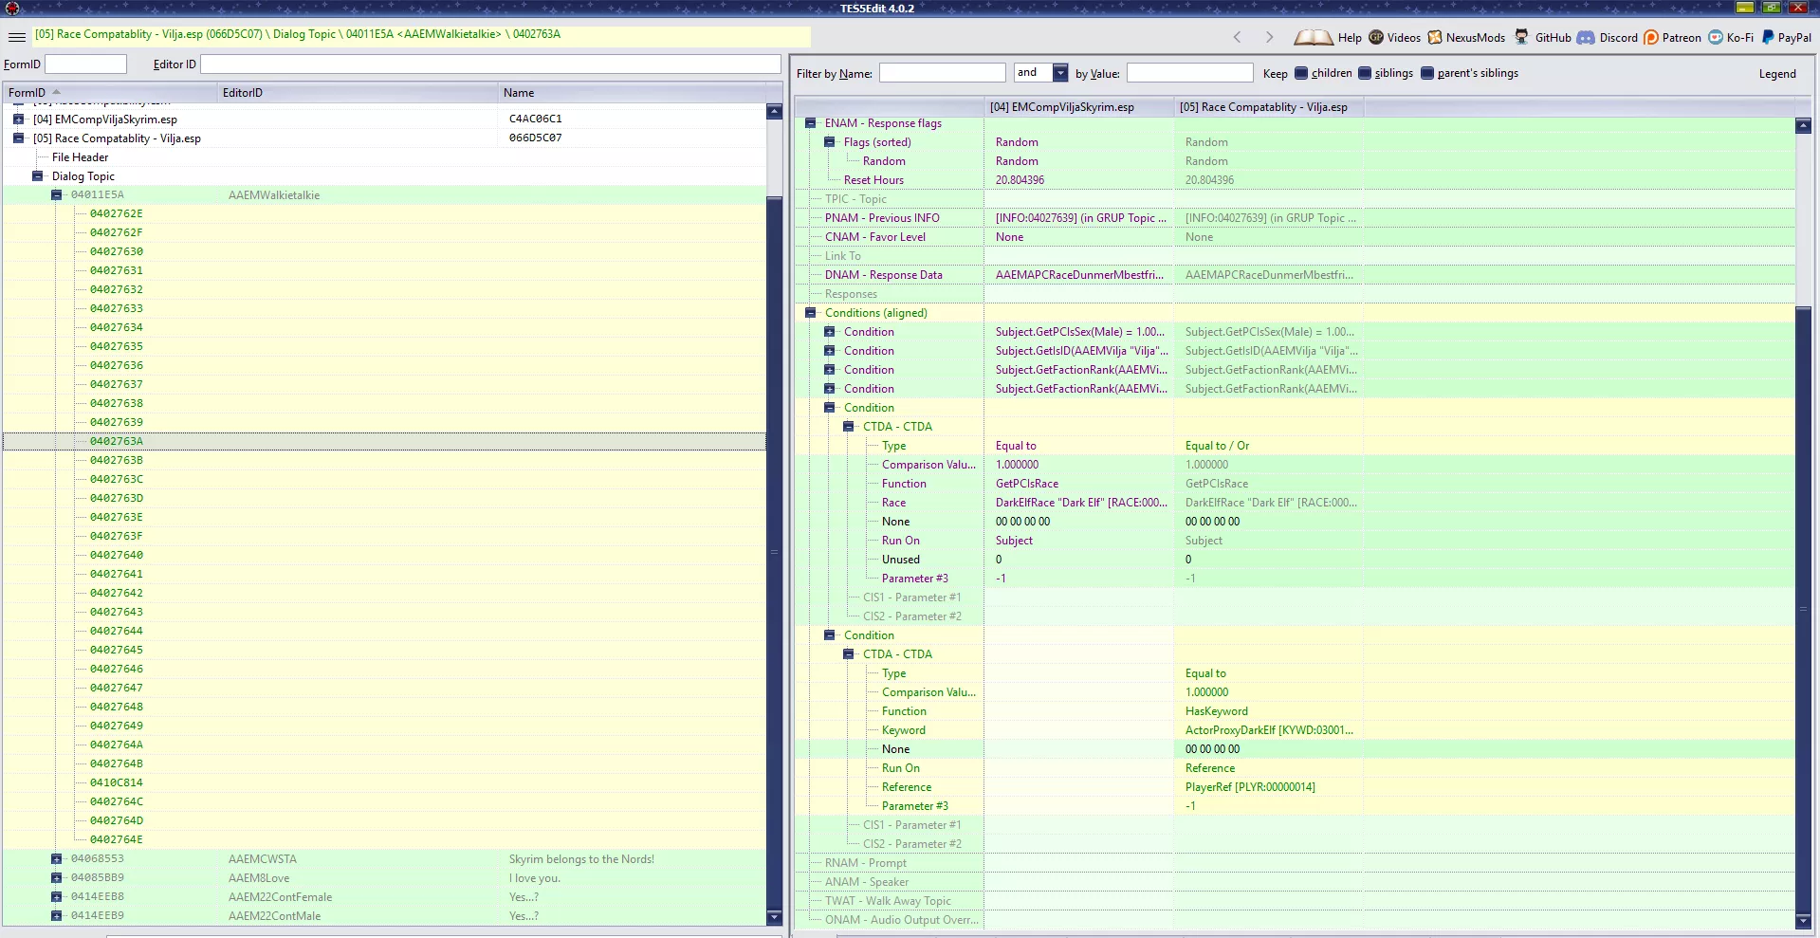Sort by the Name column header
The width and height of the screenshot is (1820, 938).
point(631,93)
